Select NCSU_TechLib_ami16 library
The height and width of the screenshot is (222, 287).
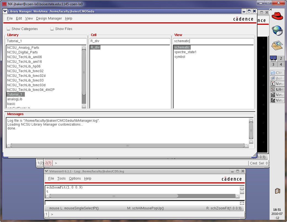pos(25,62)
